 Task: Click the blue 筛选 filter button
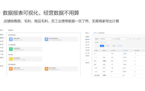coord(102,46)
